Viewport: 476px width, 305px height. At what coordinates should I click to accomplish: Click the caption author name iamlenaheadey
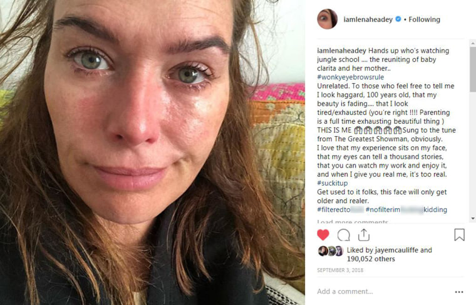coord(341,51)
